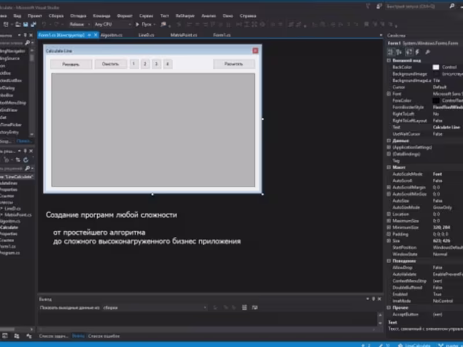The image size is (463, 347).
Task: Show Events (lightning) in Properties panel
Action: (x=417, y=52)
